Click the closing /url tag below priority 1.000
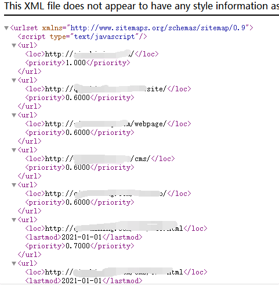279x289 pixels. (x=30, y=72)
